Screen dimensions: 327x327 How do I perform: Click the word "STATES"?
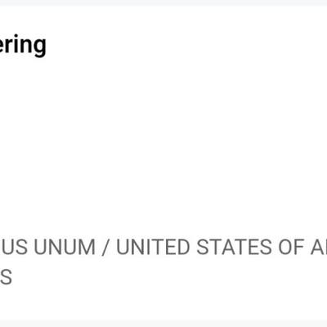pos(234,247)
